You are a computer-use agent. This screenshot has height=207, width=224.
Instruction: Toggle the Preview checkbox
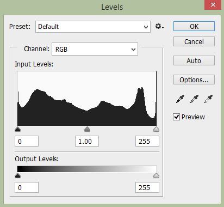[x=176, y=117]
